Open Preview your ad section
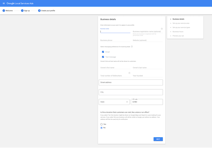 point(178,36)
